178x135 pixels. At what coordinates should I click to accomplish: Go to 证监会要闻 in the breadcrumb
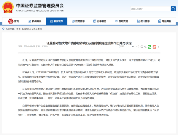click(x=36, y=29)
